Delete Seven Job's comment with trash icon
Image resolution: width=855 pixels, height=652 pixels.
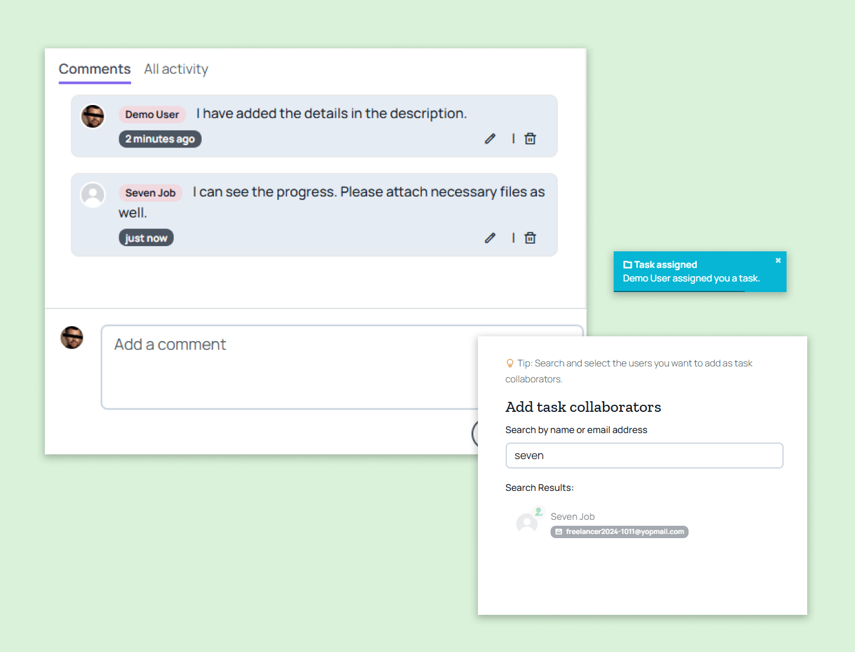click(530, 238)
